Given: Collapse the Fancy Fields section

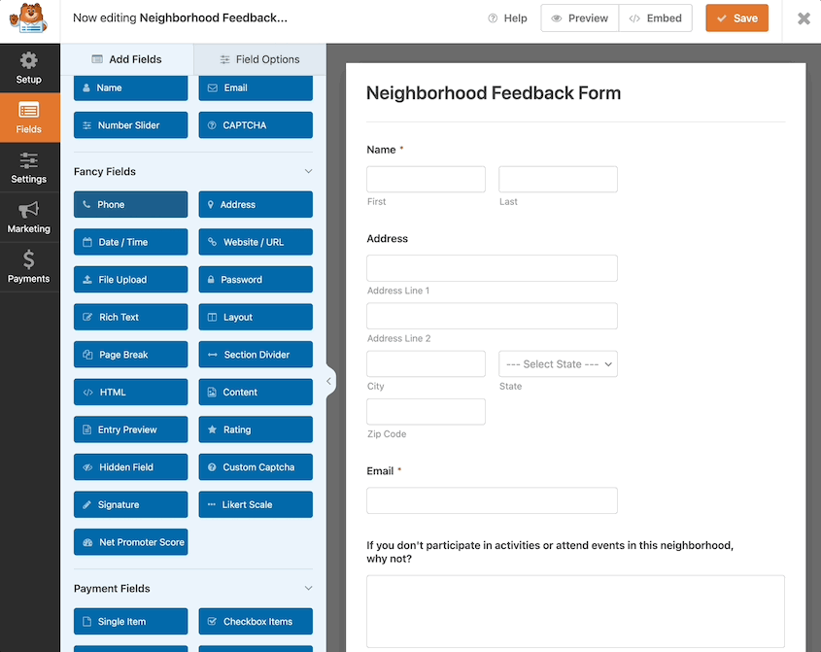Looking at the screenshot, I should pyautogui.click(x=308, y=171).
